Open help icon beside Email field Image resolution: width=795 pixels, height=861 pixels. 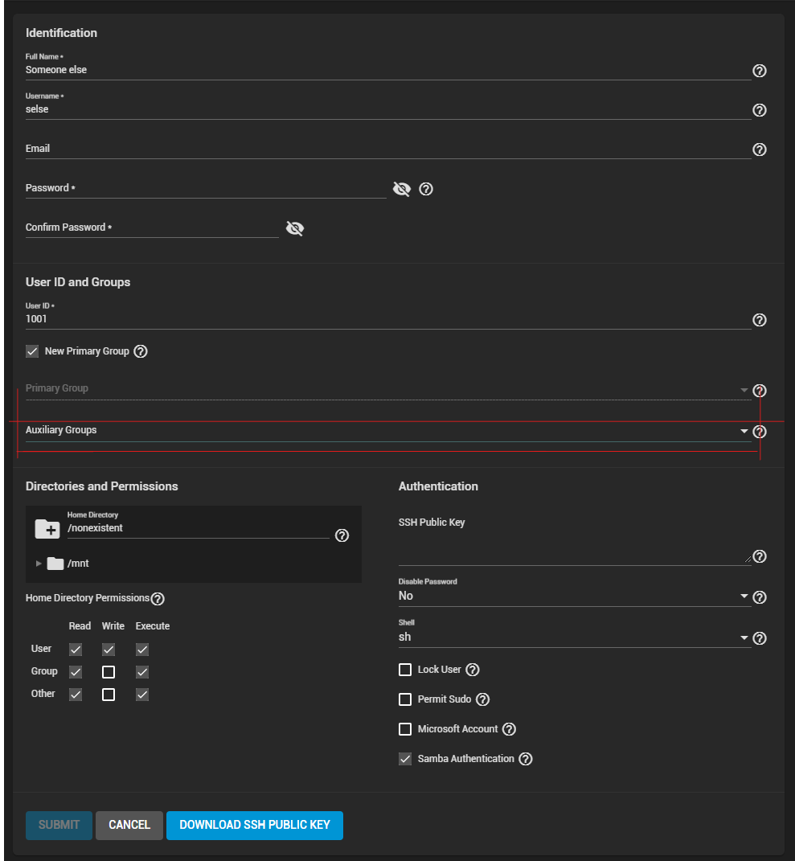(760, 150)
